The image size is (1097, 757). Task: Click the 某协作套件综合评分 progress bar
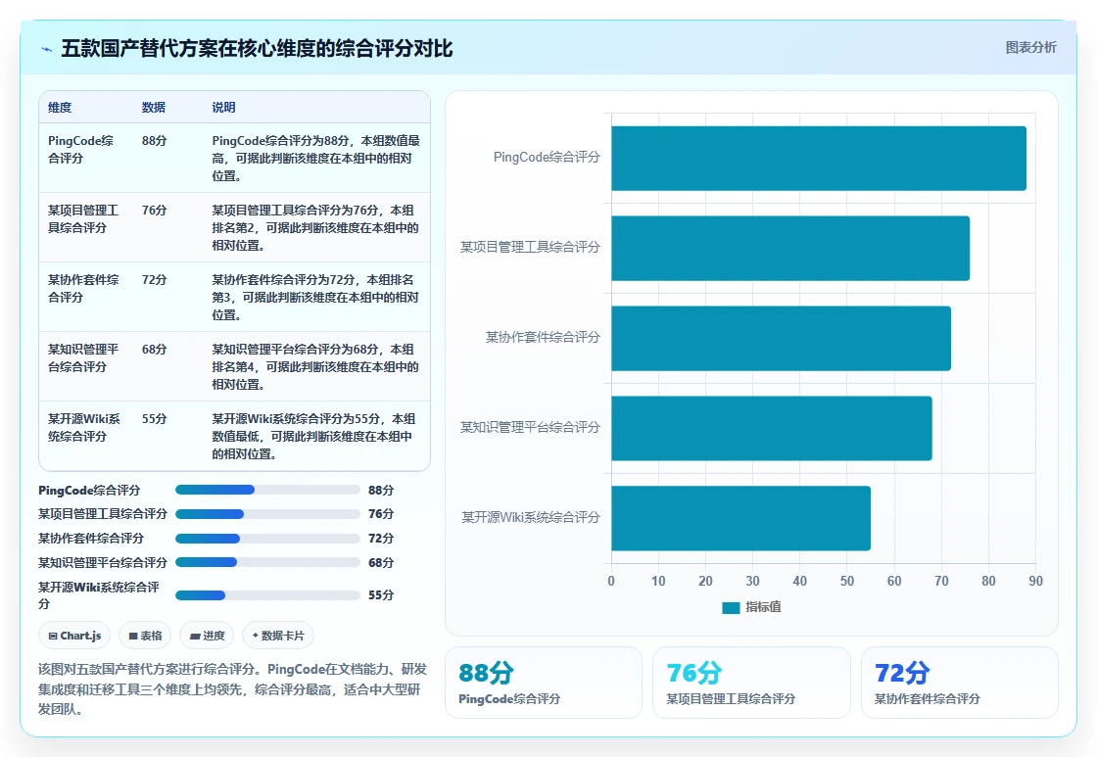point(267,538)
